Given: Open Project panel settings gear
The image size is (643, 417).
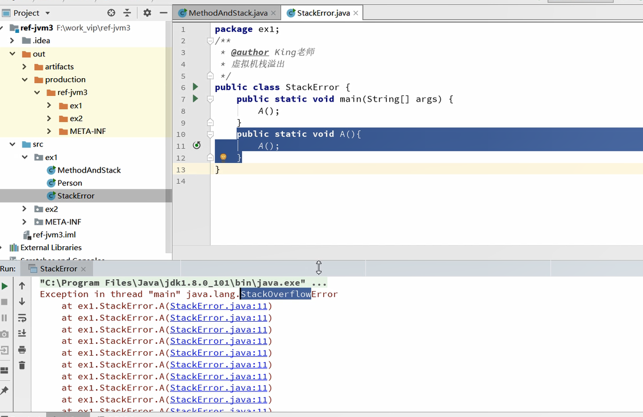Looking at the screenshot, I should click(147, 12).
